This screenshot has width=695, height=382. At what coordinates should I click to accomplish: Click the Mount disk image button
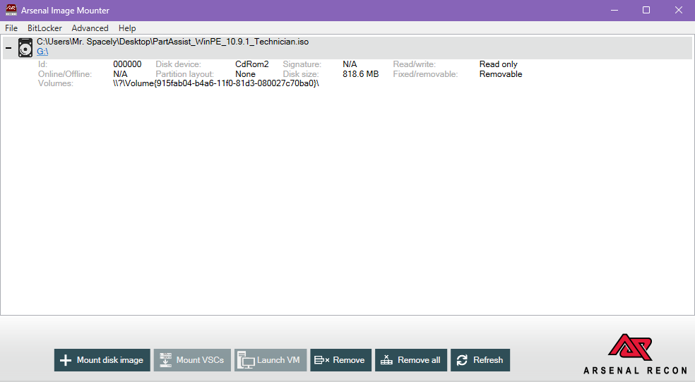click(102, 360)
